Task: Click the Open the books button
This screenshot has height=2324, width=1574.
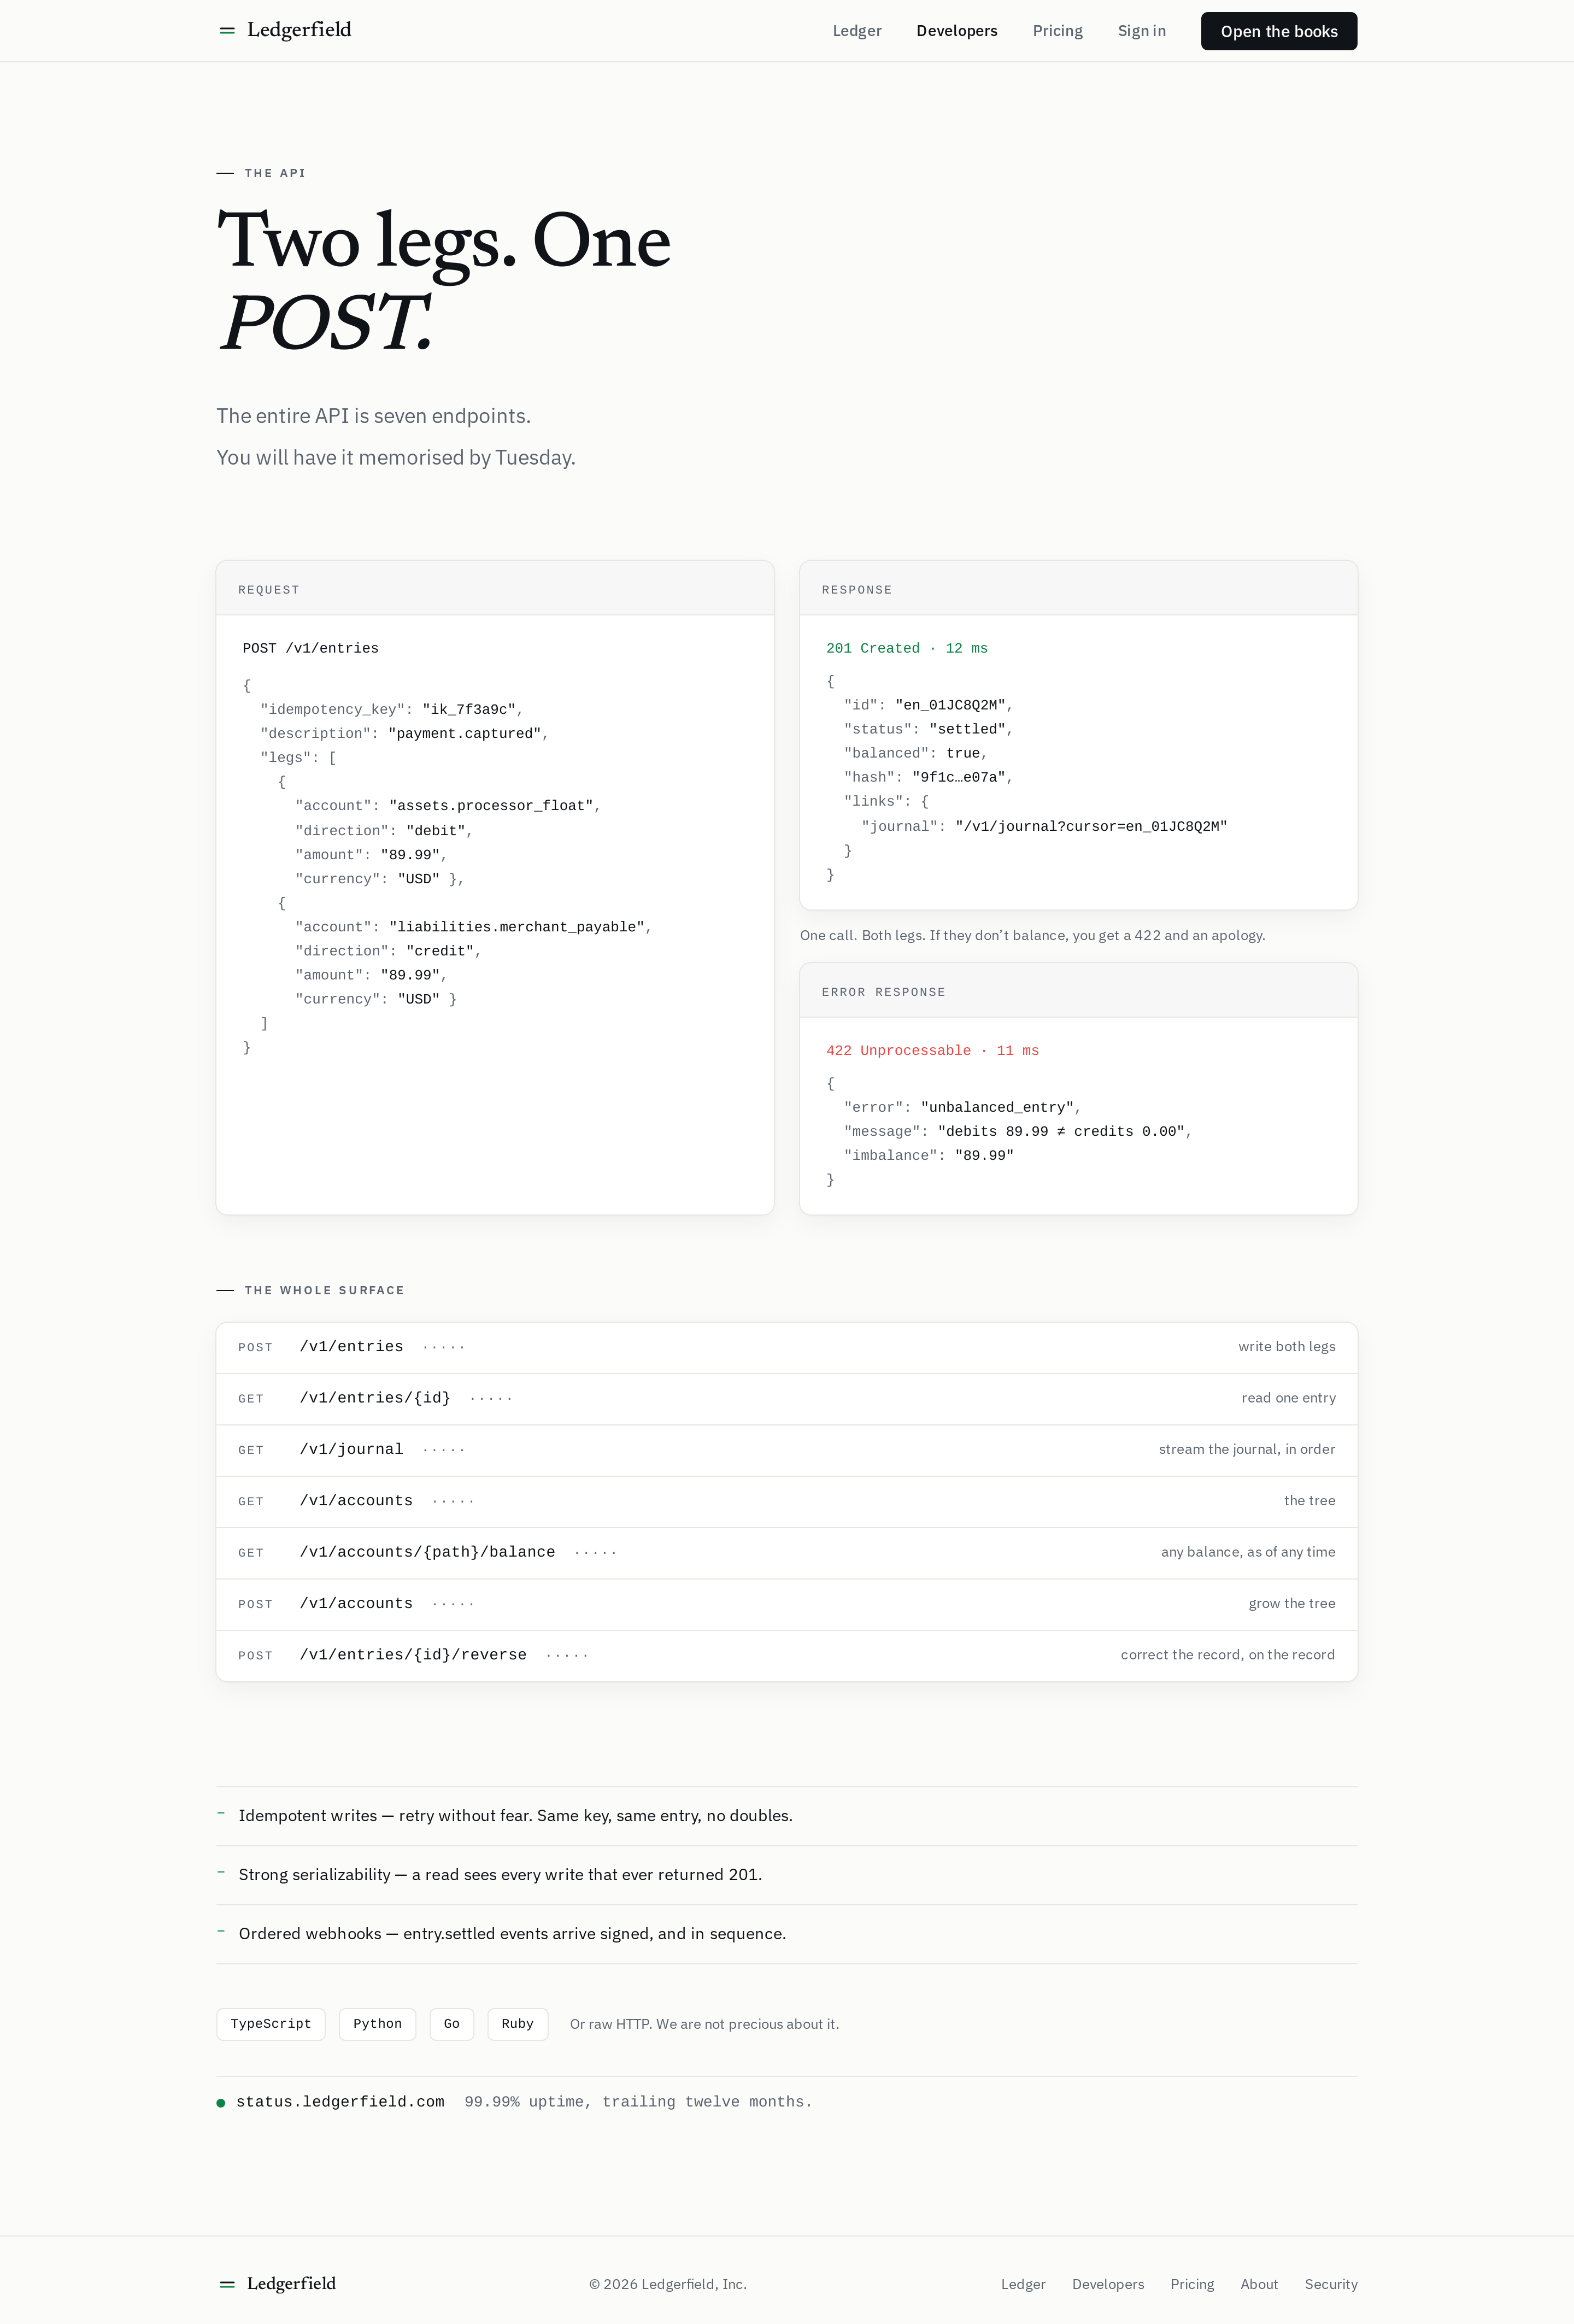Action: tap(1279, 31)
